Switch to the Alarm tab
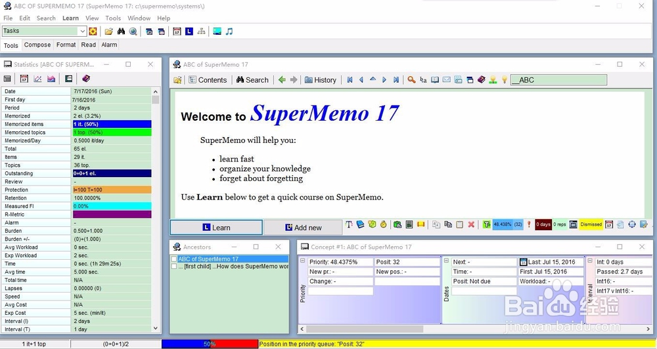 click(x=109, y=45)
